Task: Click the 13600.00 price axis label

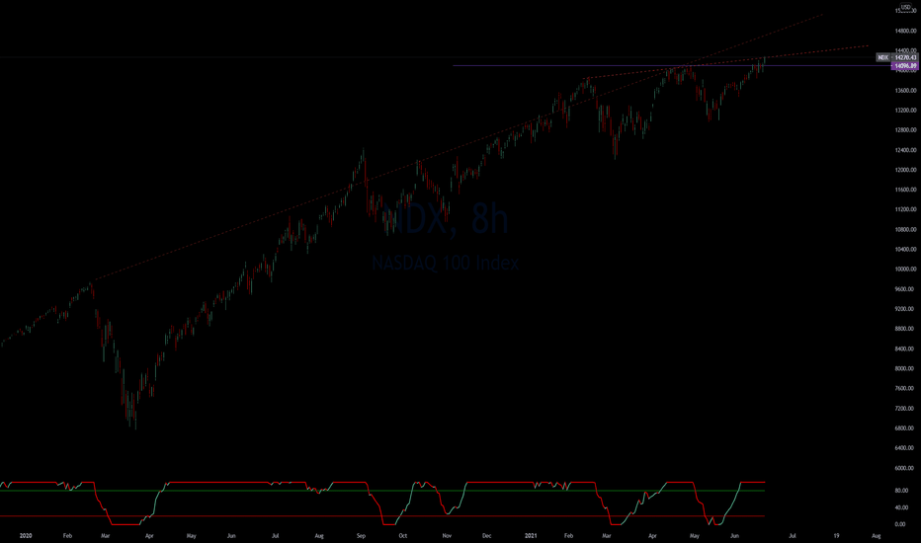Action: pyautogui.click(x=905, y=91)
